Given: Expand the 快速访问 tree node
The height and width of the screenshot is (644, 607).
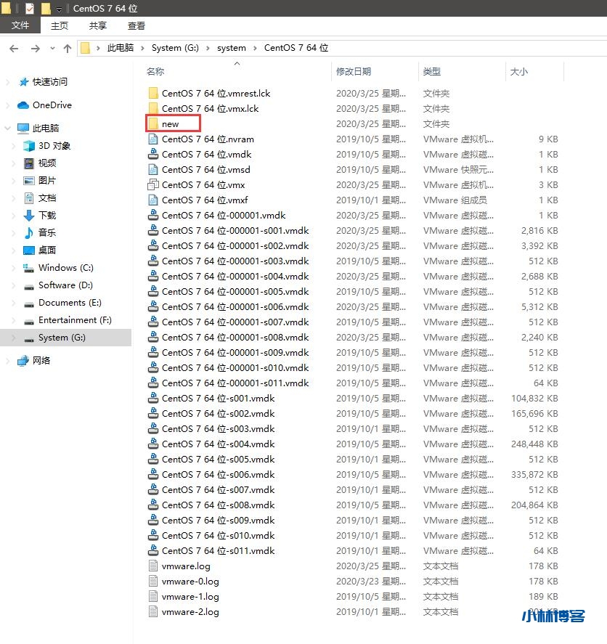Looking at the screenshot, I should coord(8,82).
